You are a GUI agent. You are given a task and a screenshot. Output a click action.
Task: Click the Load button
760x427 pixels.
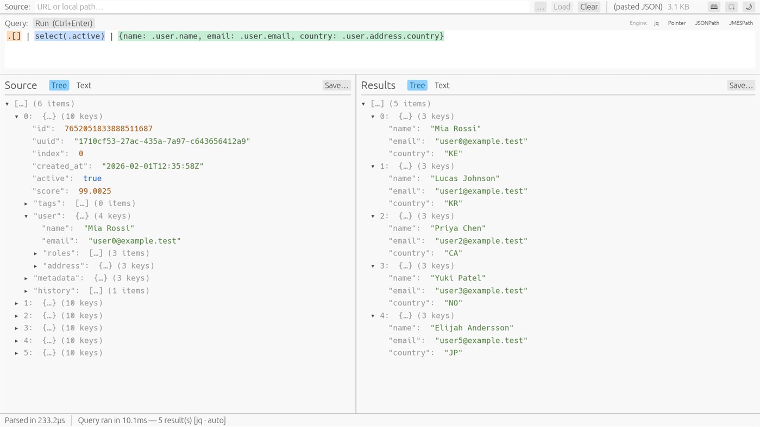point(562,7)
